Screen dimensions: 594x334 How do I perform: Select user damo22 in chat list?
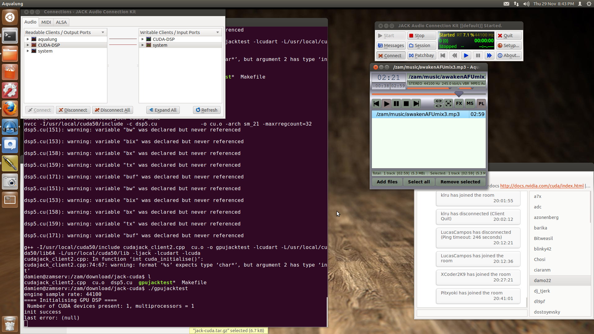[x=560, y=280]
